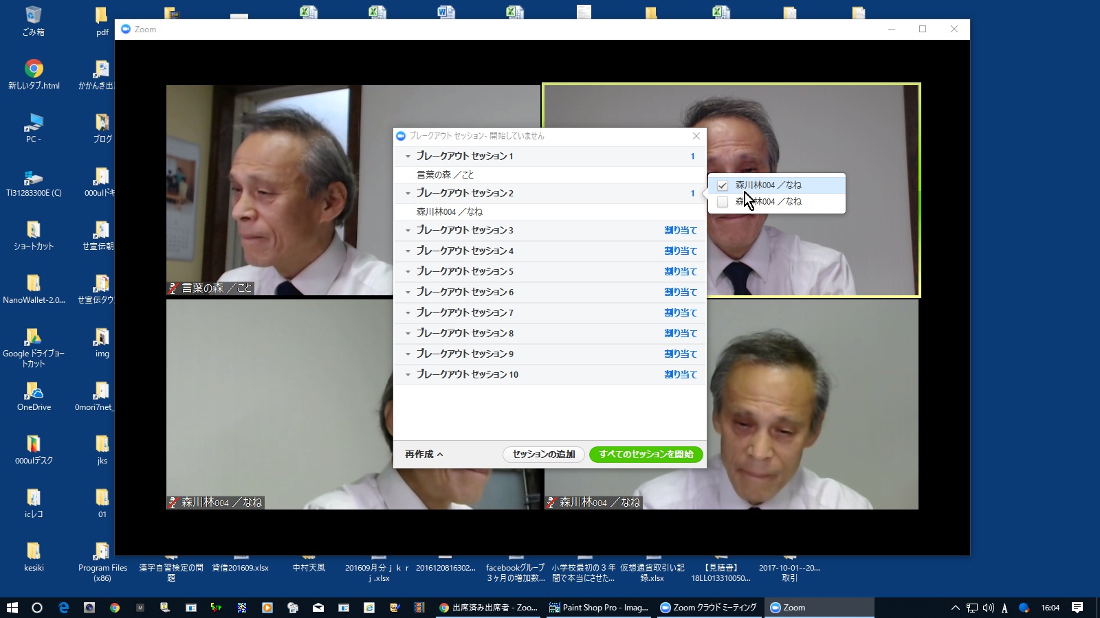
Task: Expand ブレークアウト セッション 9 arrow
Action: coord(408,354)
